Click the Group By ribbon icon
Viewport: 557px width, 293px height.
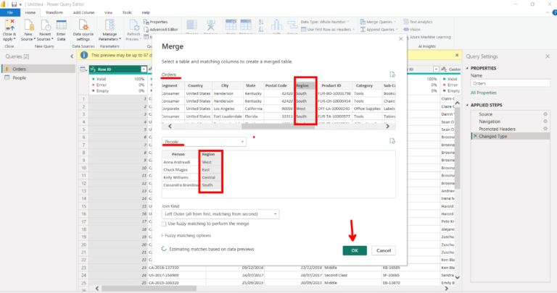point(292,25)
